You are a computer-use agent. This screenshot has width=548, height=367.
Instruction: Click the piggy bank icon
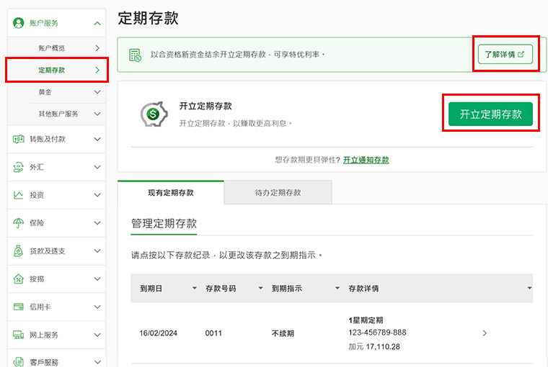154,114
